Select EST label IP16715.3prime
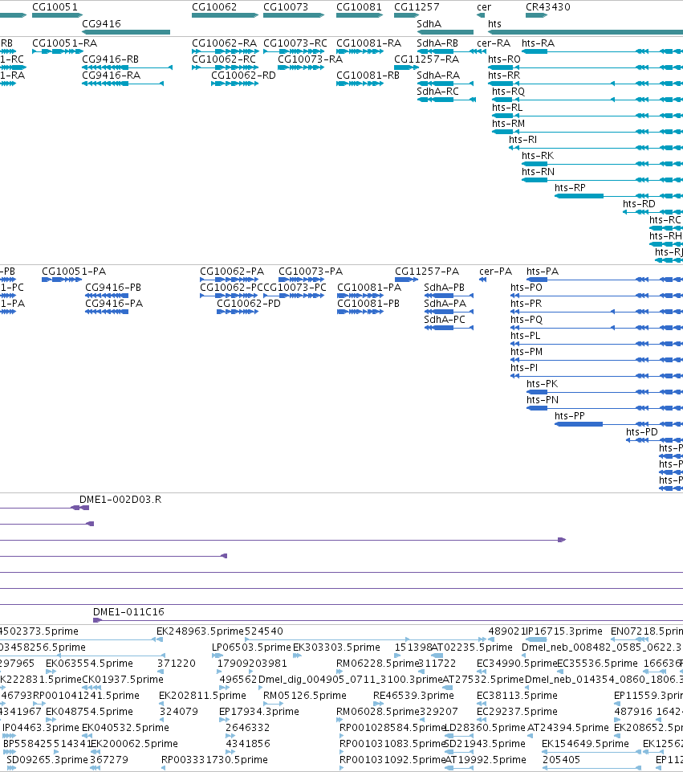The width and height of the screenshot is (683, 772). (564, 631)
